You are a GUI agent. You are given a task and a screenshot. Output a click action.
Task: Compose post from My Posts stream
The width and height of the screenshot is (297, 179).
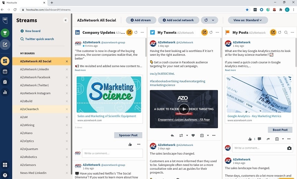(x=273, y=32)
